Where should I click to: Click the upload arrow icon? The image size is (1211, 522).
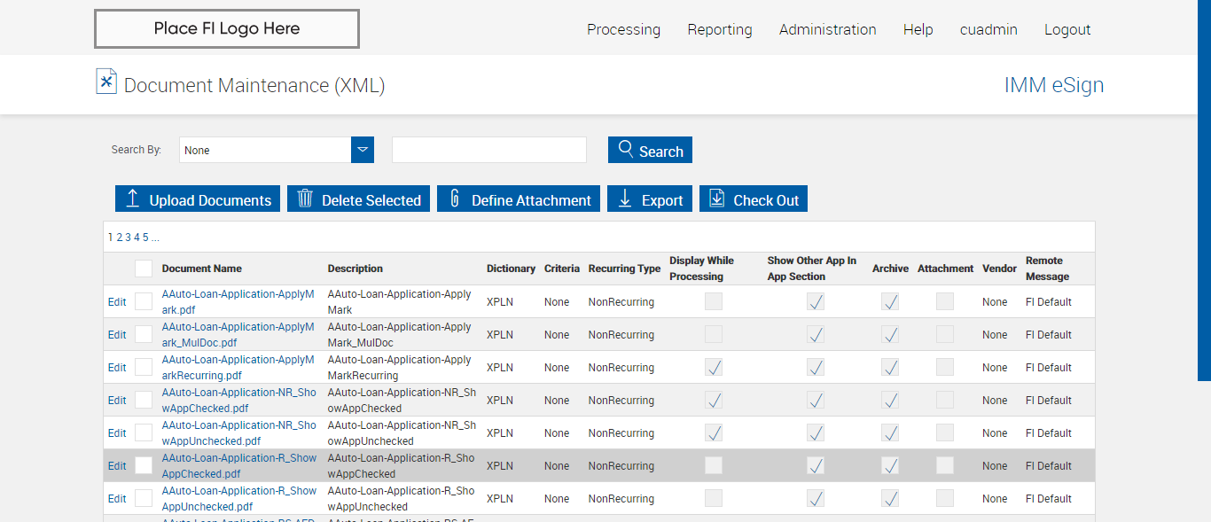coord(133,199)
